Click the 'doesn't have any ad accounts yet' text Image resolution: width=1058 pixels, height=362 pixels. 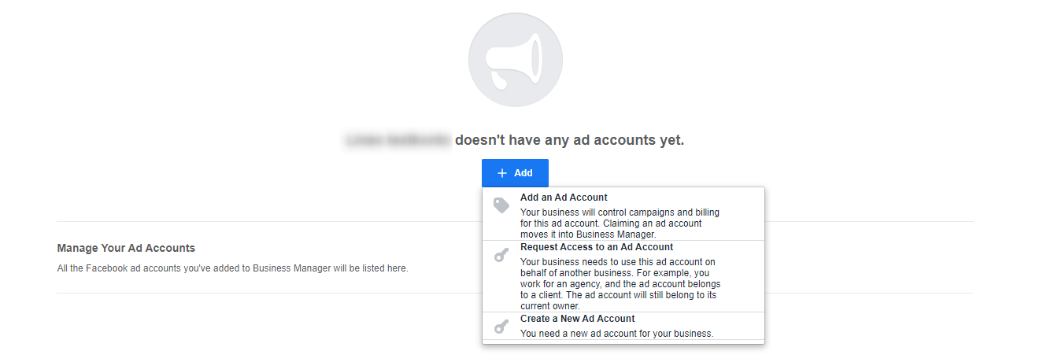pyautogui.click(x=570, y=140)
